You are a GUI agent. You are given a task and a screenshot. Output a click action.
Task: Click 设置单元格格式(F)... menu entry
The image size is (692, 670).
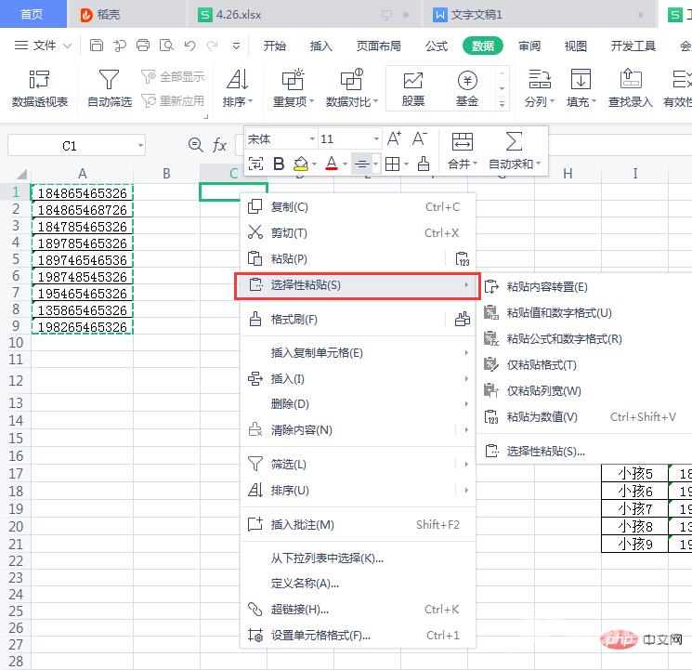coord(320,636)
